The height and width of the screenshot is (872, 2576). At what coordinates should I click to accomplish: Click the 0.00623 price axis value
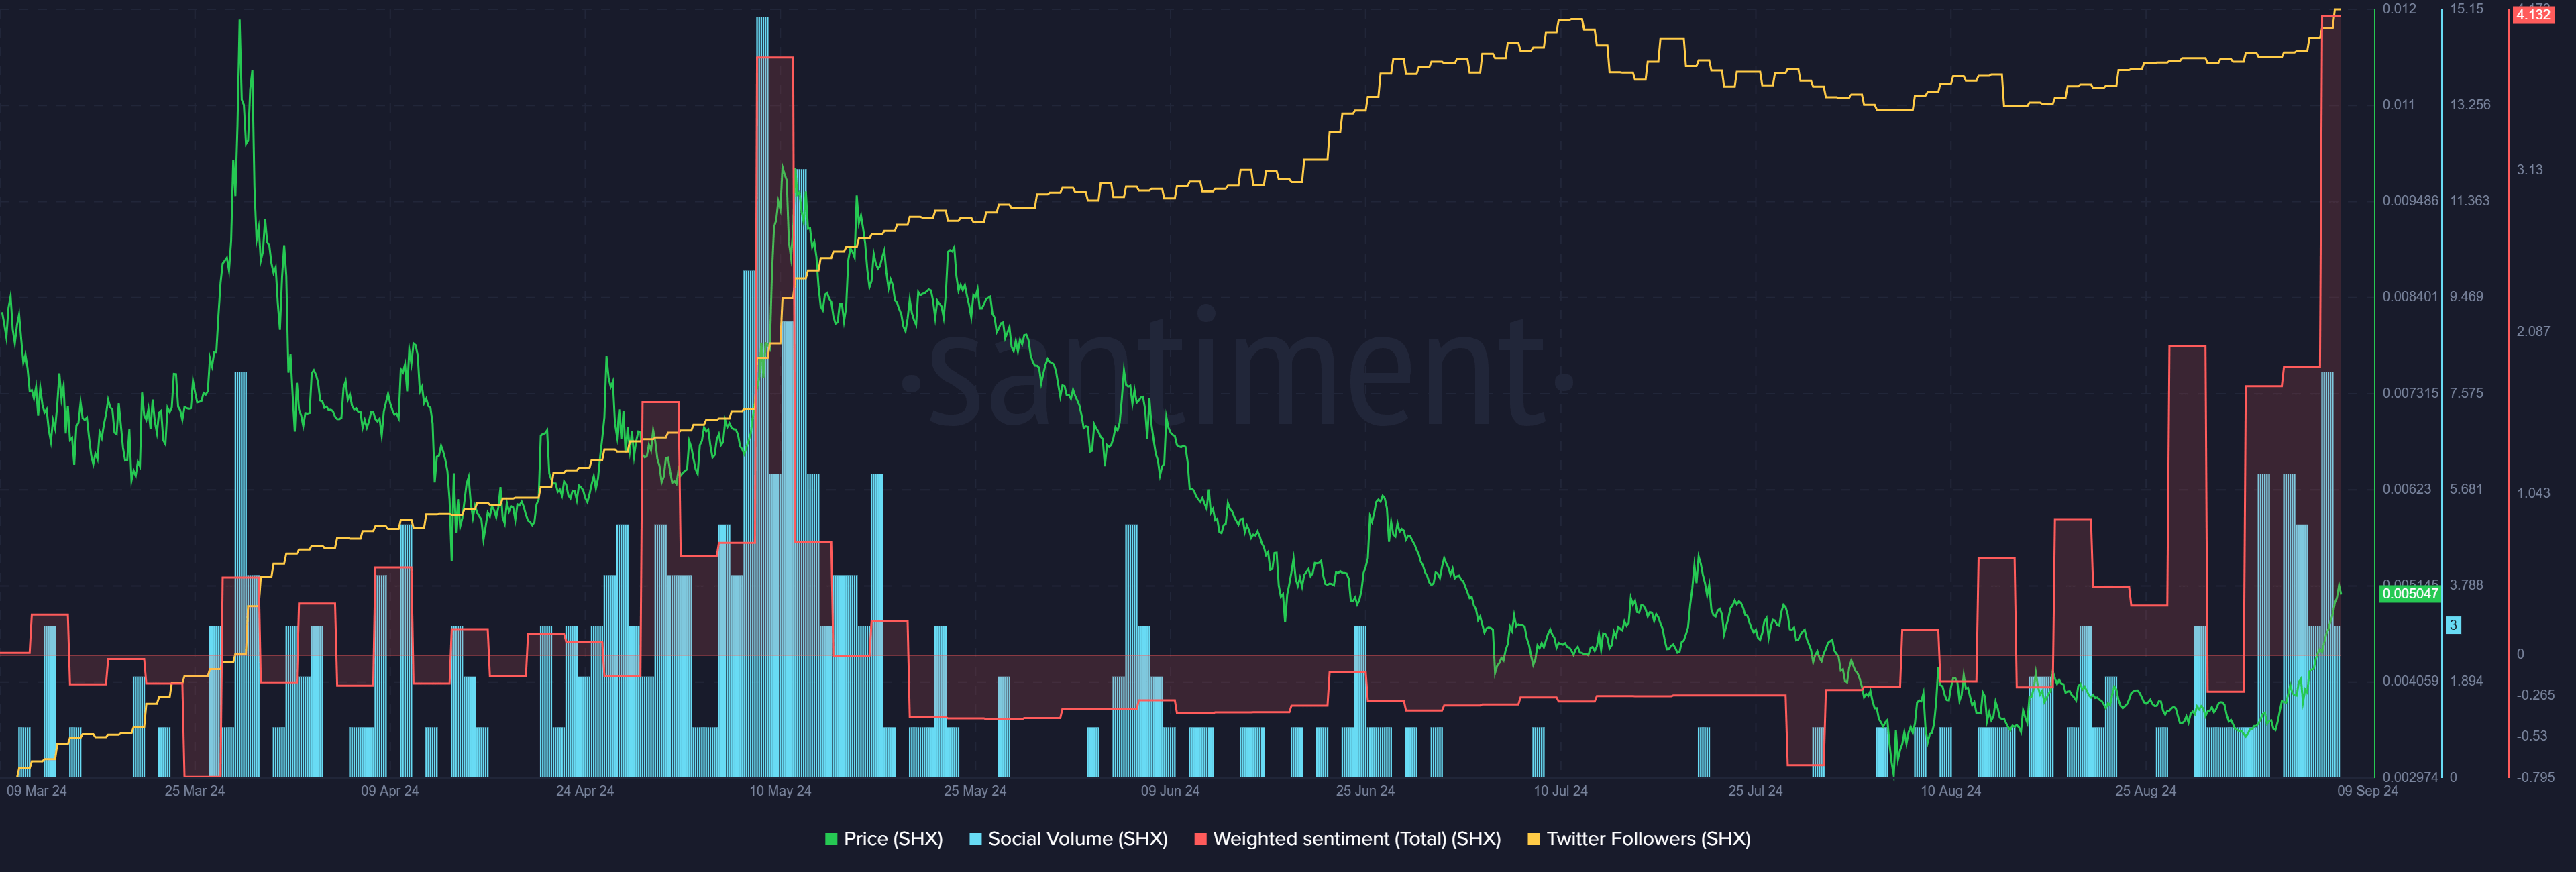pyautogui.click(x=2406, y=489)
